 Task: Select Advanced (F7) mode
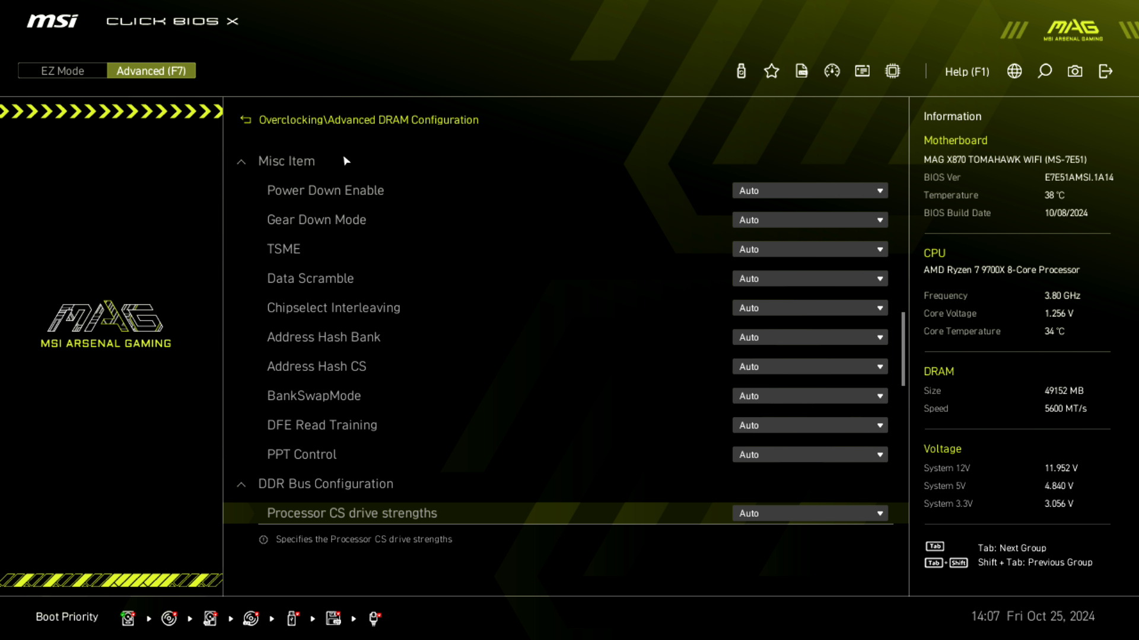(x=151, y=71)
